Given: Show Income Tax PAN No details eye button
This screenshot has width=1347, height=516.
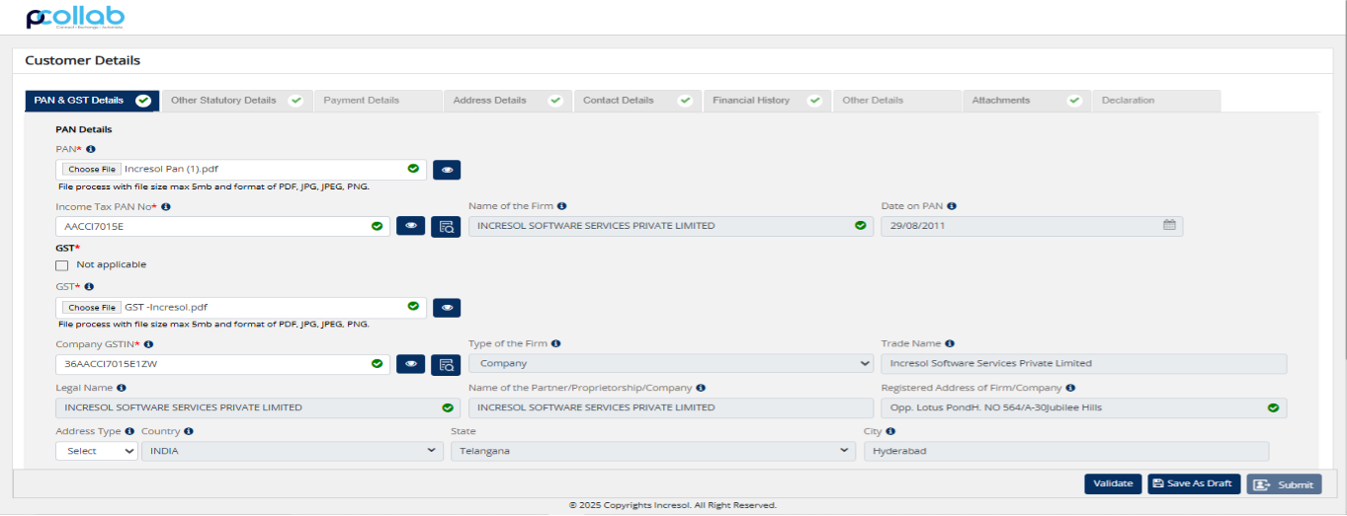Looking at the screenshot, I should 410,226.
